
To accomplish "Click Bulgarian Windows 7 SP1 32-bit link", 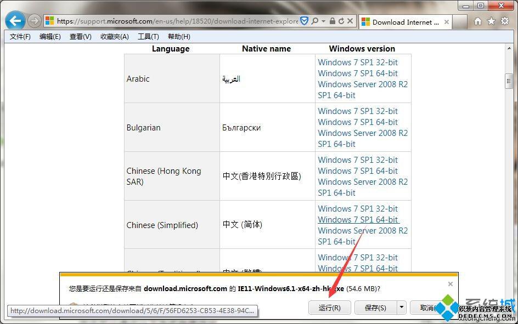I will pyautogui.click(x=358, y=111).
